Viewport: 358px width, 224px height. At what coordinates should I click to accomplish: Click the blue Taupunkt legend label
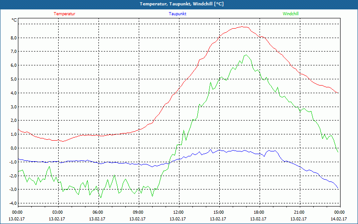click(x=178, y=14)
